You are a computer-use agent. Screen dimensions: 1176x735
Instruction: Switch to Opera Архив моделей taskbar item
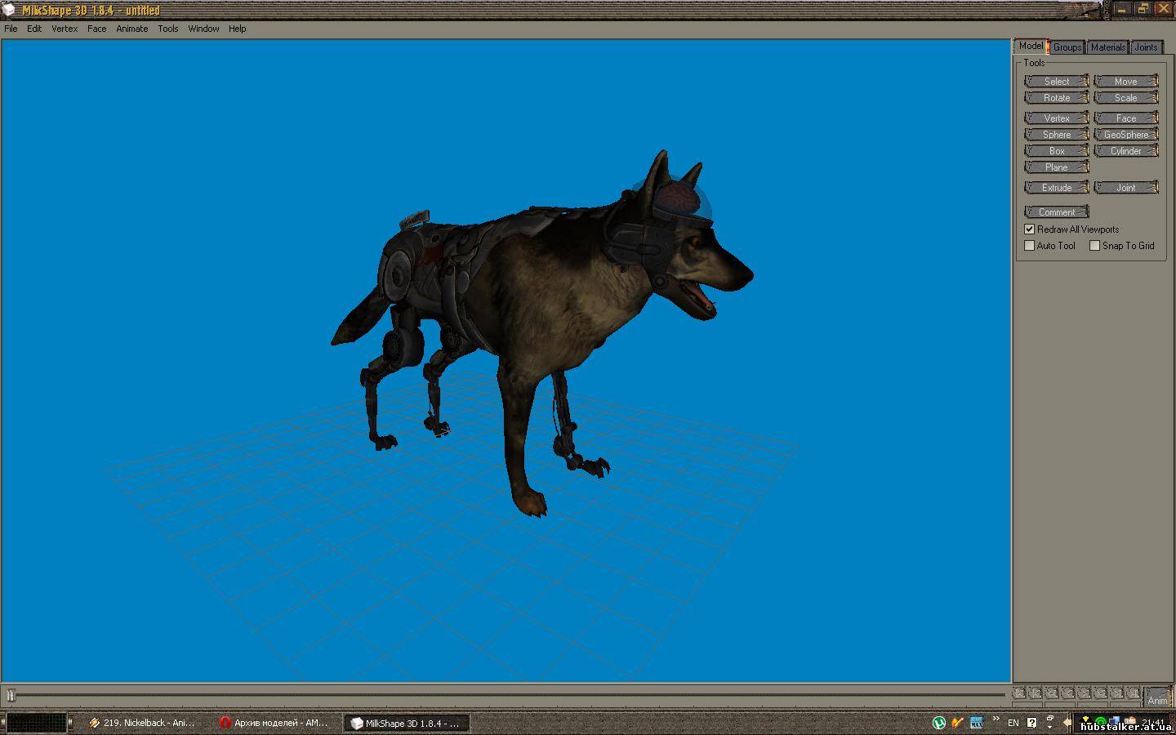(274, 723)
